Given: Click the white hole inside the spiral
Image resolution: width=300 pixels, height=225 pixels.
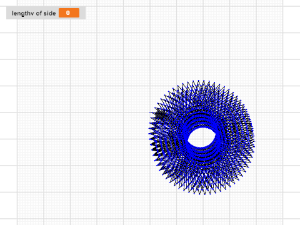Looking at the screenshot, I should coord(202,137).
